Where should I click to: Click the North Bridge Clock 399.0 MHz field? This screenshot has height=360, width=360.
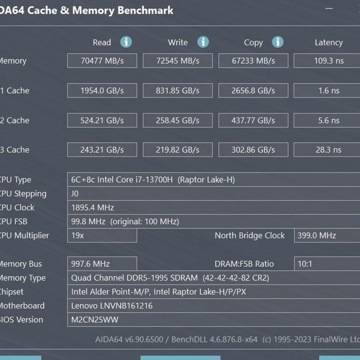(327, 235)
